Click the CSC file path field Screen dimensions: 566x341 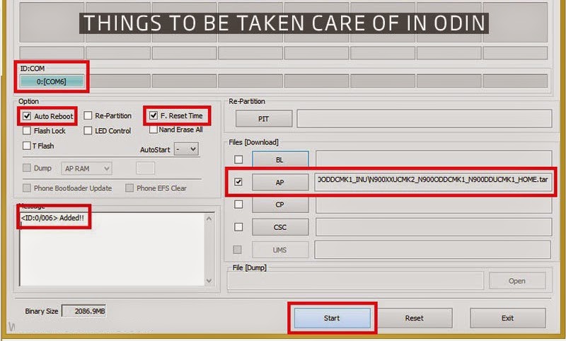click(434, 227)
